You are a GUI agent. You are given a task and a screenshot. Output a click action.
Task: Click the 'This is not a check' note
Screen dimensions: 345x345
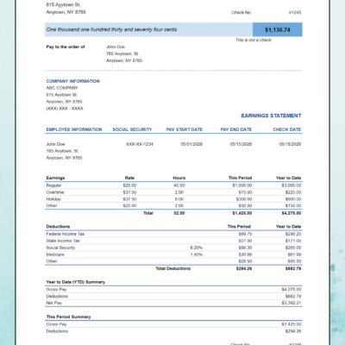coord(253,40)
